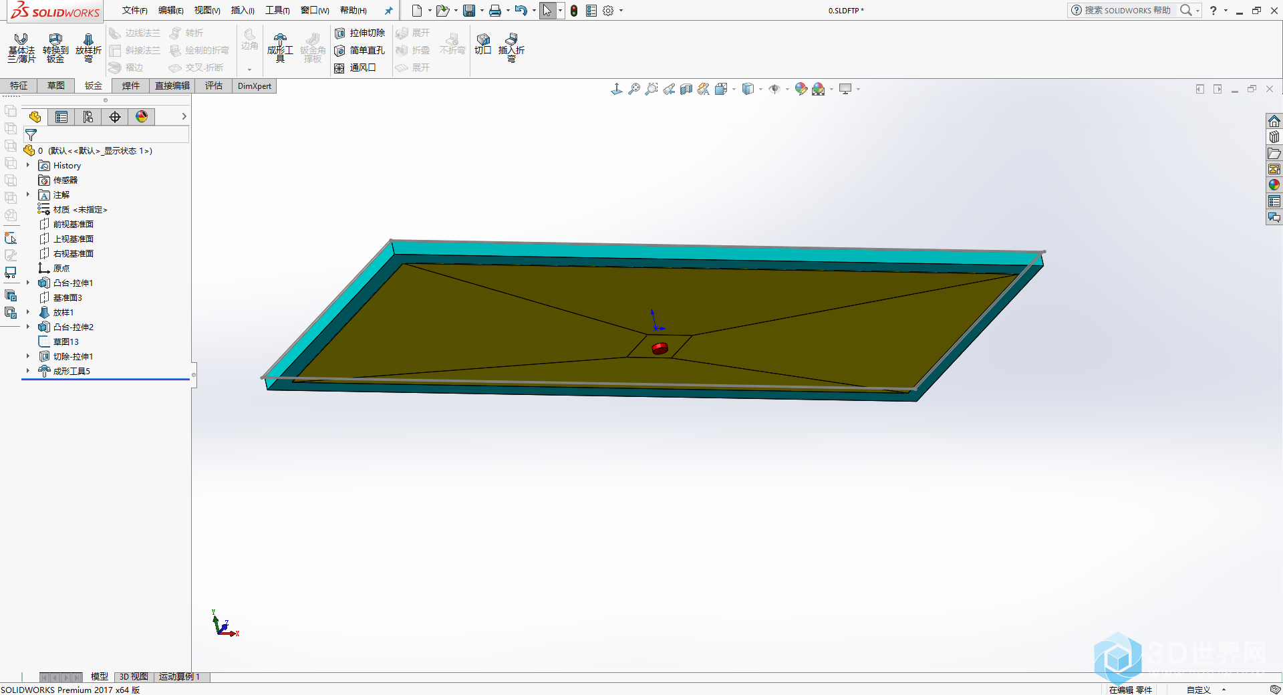1283x695 pixels.
Task: Open PropertyManager tab icon
Action: click(61, 117)
